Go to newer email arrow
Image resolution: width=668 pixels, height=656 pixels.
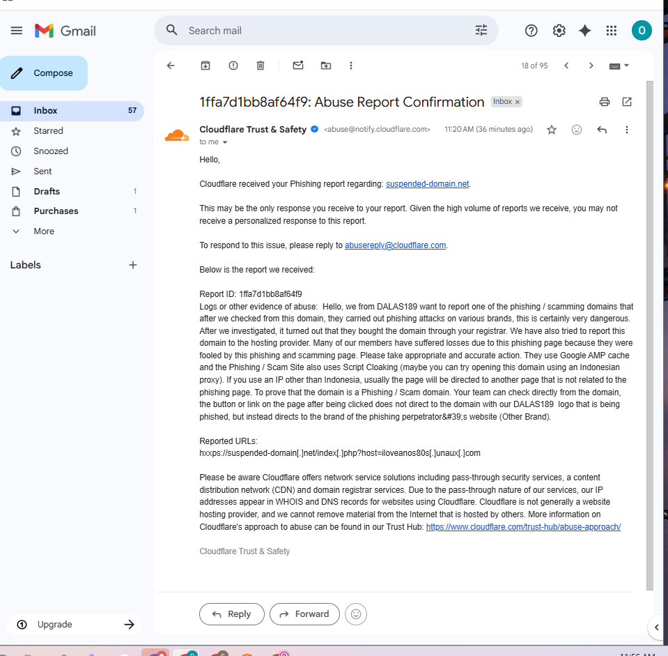click(x=566, y=66)
